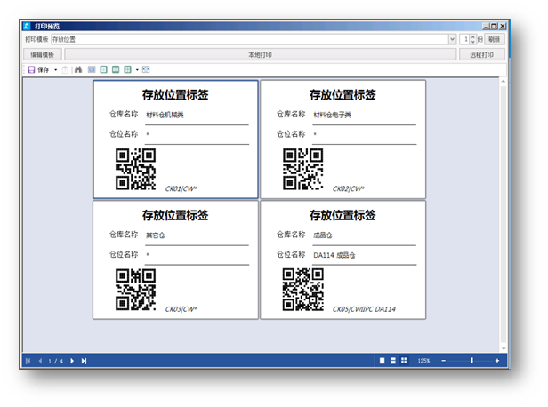Toggle full-screen preview icon
This screenshot has height=407, width=548.
coord(146,69)
